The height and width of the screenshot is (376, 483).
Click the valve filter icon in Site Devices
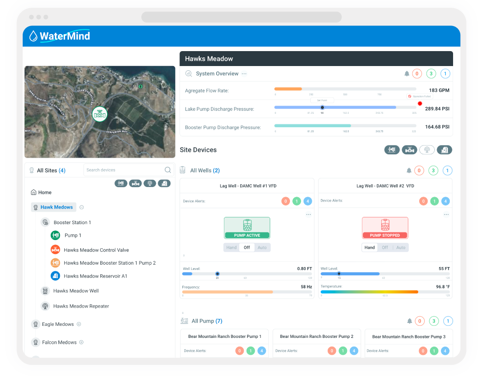pos(409,150)
